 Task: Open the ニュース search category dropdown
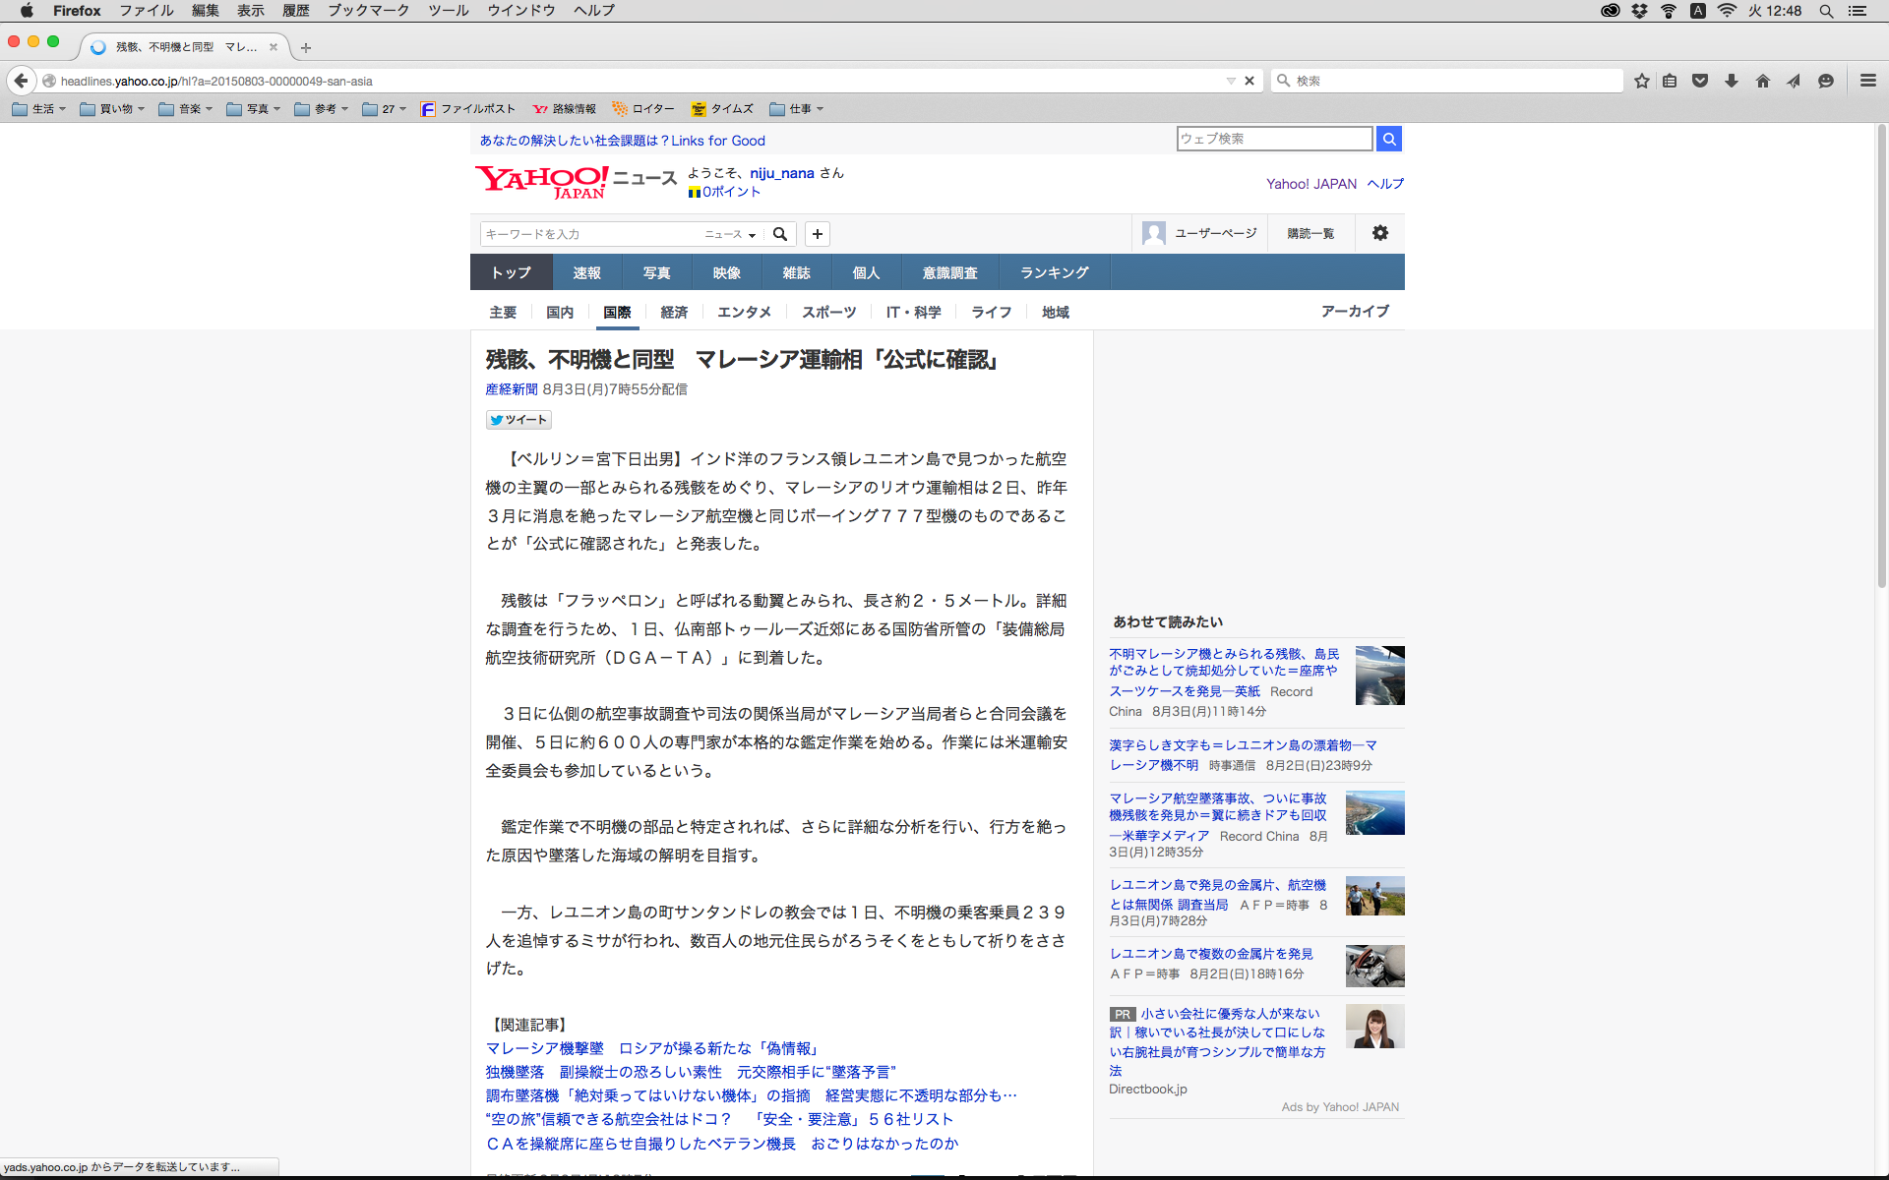(x=730, y=234)
